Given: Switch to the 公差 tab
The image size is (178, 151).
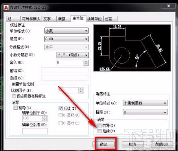Looking at the screenshot, I should (x=110, y=19).
